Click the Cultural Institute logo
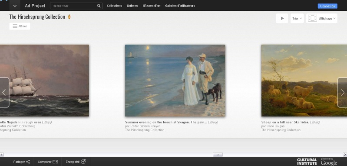Viewport: 347px width, 166px height. tap(307, 162)
